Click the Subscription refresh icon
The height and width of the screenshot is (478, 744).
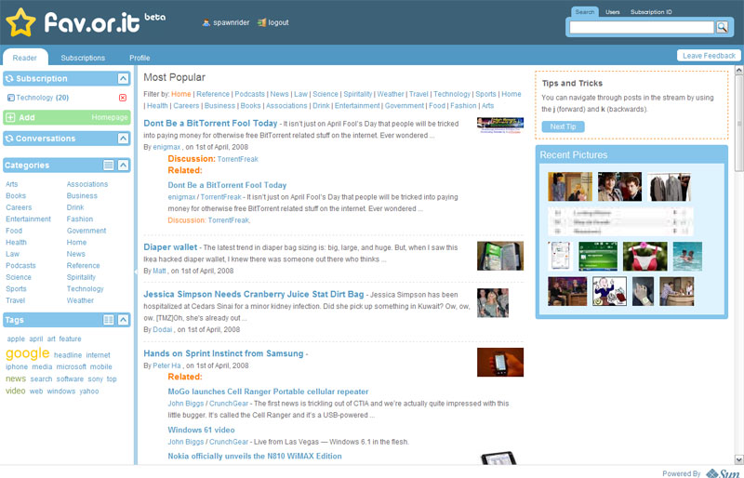(9, 78)
